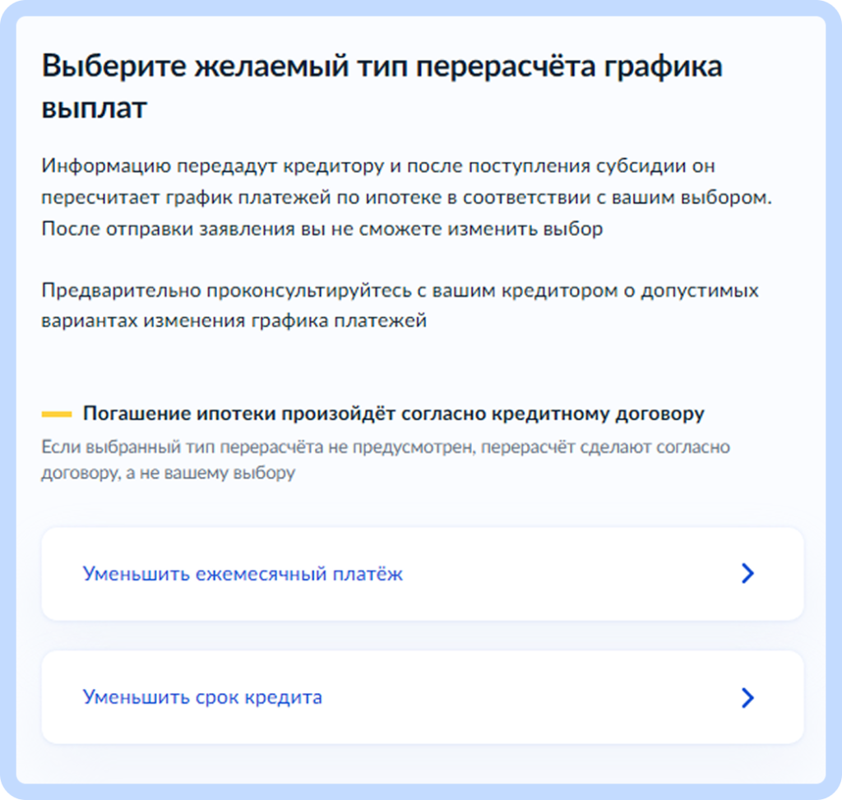Click the chevron glyph inside the lower option card
842x800 pixels.
click(747, 697)
